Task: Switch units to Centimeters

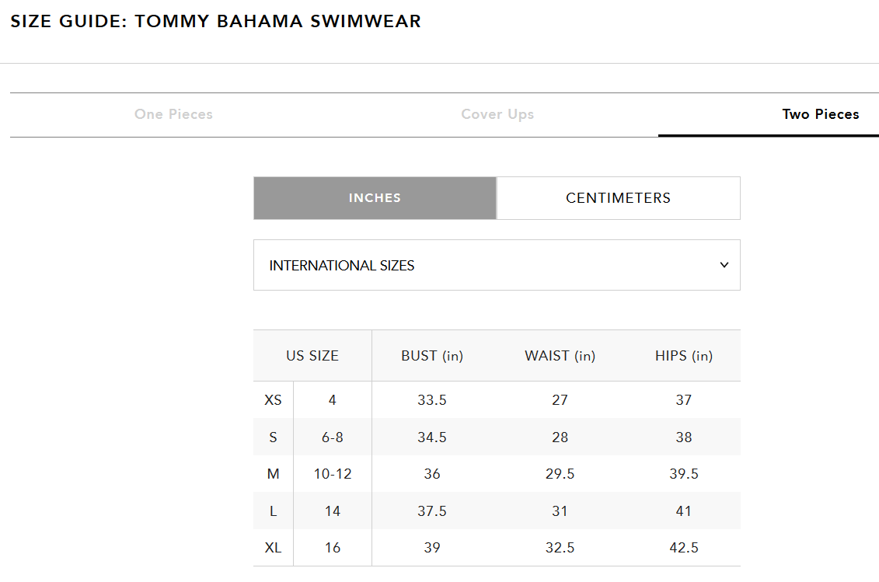Action: 618,198
